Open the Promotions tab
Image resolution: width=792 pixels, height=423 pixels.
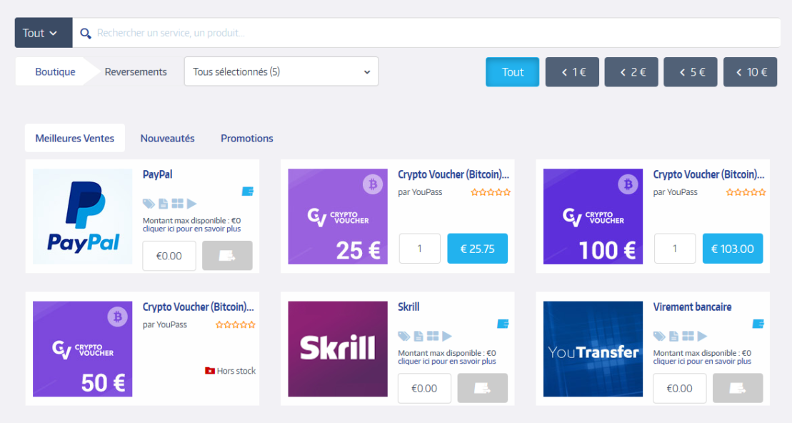point(246,139)
